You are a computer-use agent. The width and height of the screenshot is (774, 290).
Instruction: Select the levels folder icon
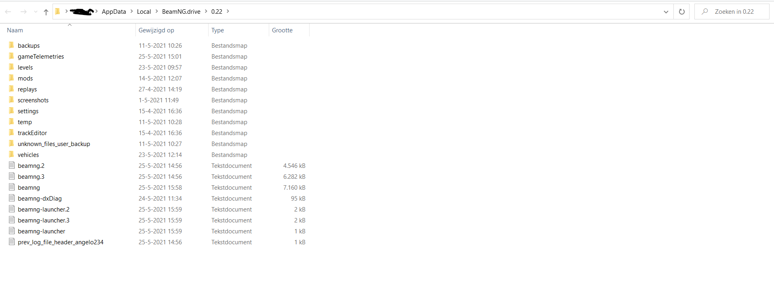point(11,67)
